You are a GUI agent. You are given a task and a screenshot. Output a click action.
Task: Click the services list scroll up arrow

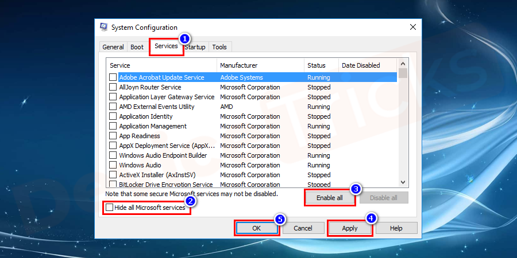coord(403,63)
